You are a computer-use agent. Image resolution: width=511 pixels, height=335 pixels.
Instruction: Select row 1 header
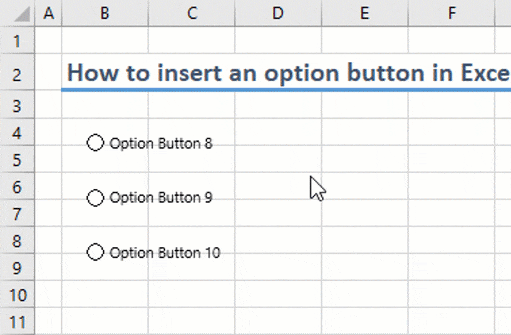[17, 41]
